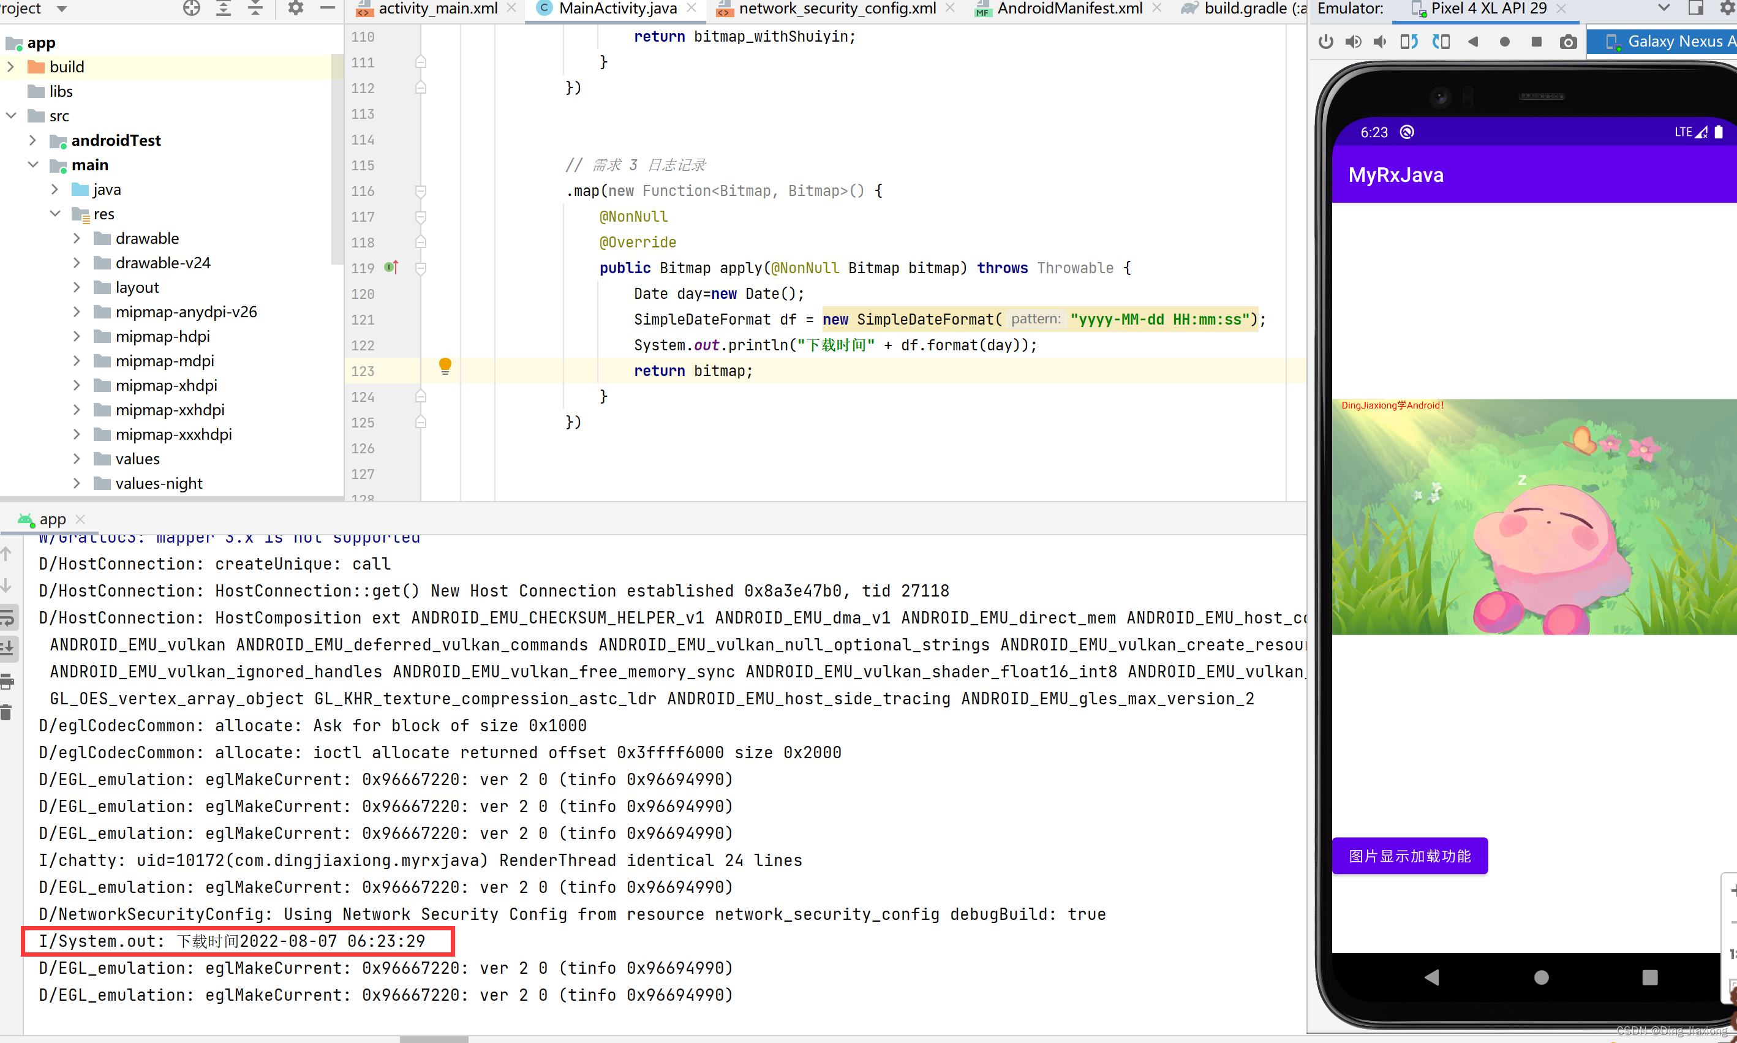Clear console with trash icon
The width and height of the screenshot is (1737, 1043).
(x=7, y=712)
